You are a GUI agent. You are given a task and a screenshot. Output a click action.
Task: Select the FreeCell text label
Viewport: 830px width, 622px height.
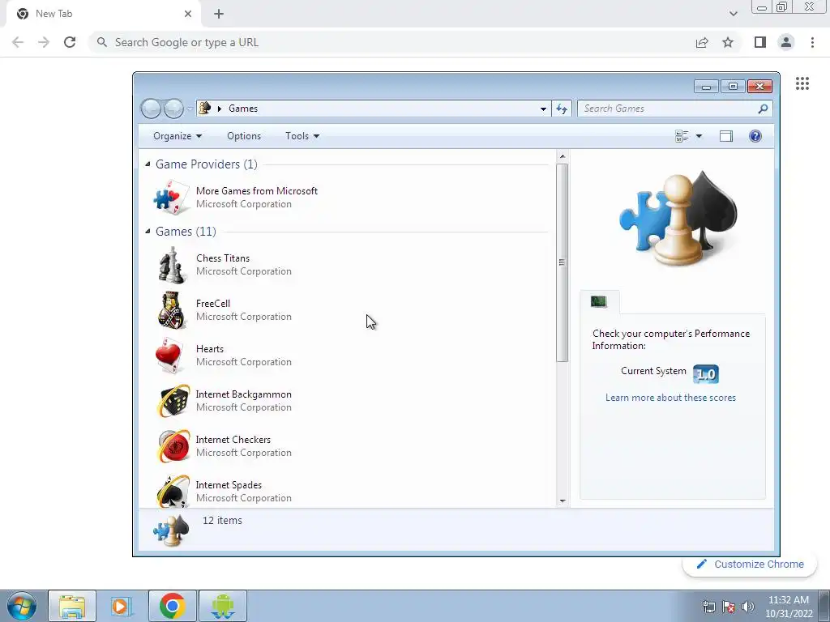click(213, 304)
